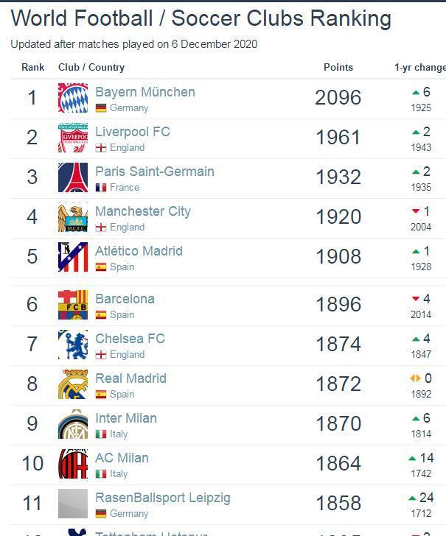
Task: Click the Germany link under Bayern München
Action: (x=129, y=108)
